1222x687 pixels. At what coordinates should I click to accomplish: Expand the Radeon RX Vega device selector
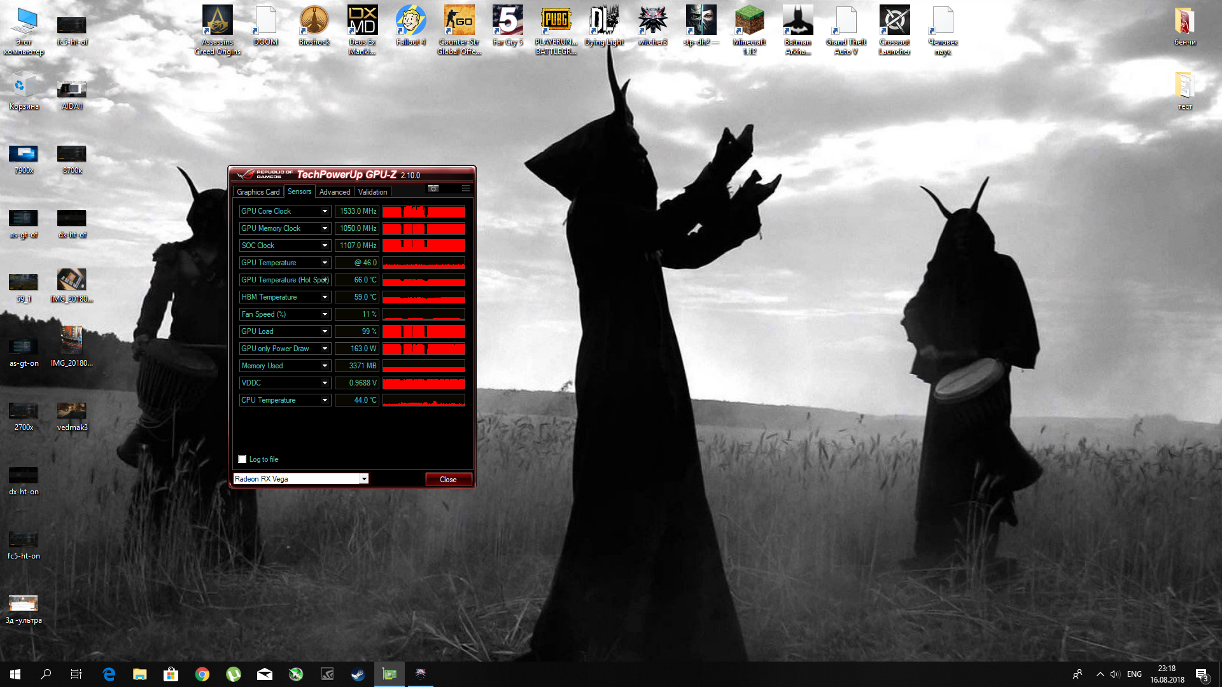364,479
